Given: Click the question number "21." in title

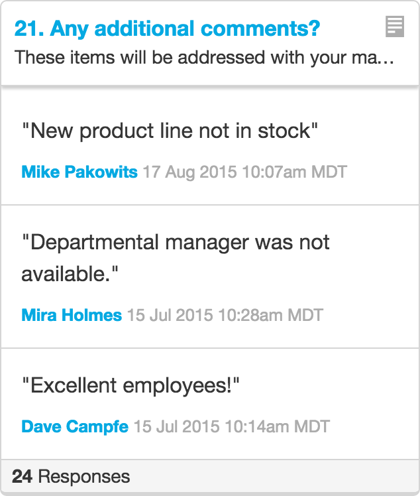Looking at the screenshot, I should [29, 29].
